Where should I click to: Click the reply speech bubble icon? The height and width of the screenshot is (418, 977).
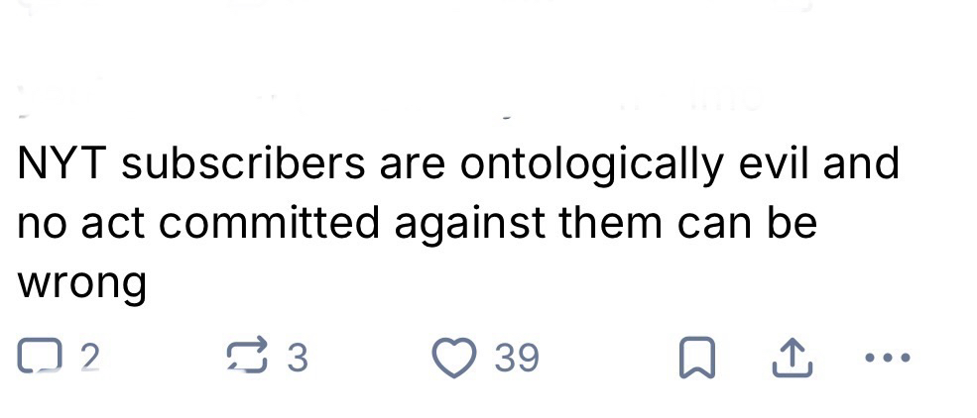[37, 358]
